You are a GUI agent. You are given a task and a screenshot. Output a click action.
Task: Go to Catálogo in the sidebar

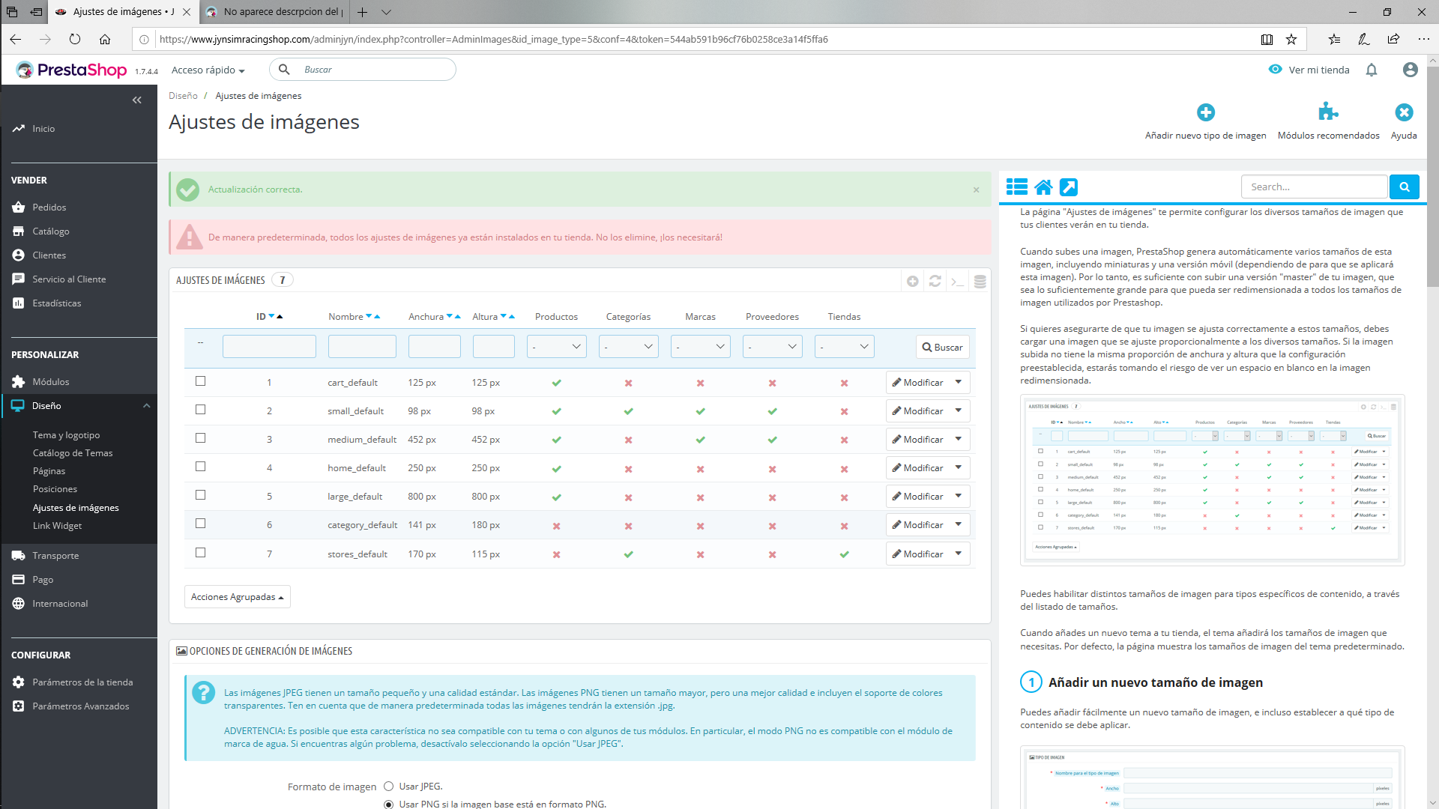point(51,231)
